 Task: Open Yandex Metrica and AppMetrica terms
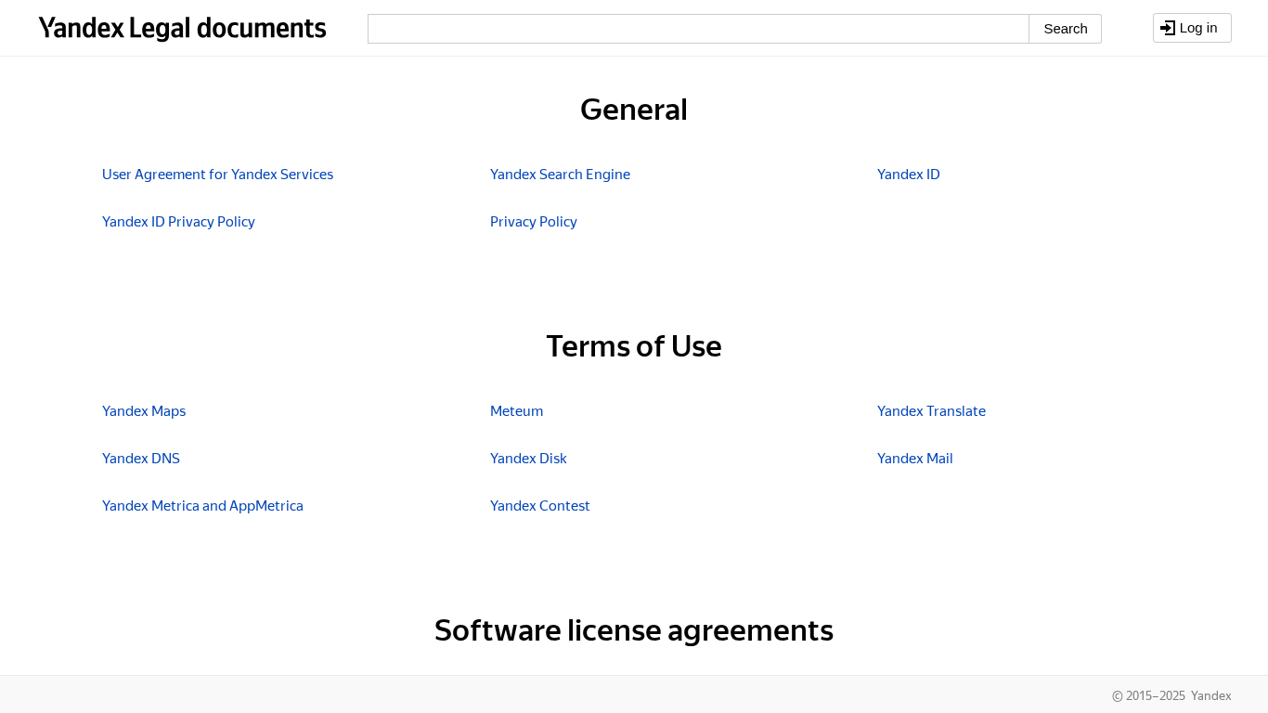202,506
